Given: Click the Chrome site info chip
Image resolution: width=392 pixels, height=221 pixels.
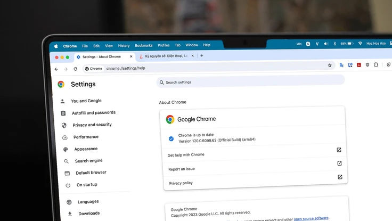Looking at the screenshot, I should 94,69.
